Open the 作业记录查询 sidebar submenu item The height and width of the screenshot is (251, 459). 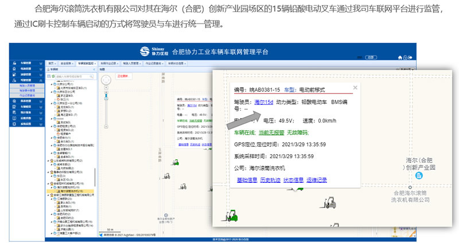pyautogui.click(x=27, y=95)
